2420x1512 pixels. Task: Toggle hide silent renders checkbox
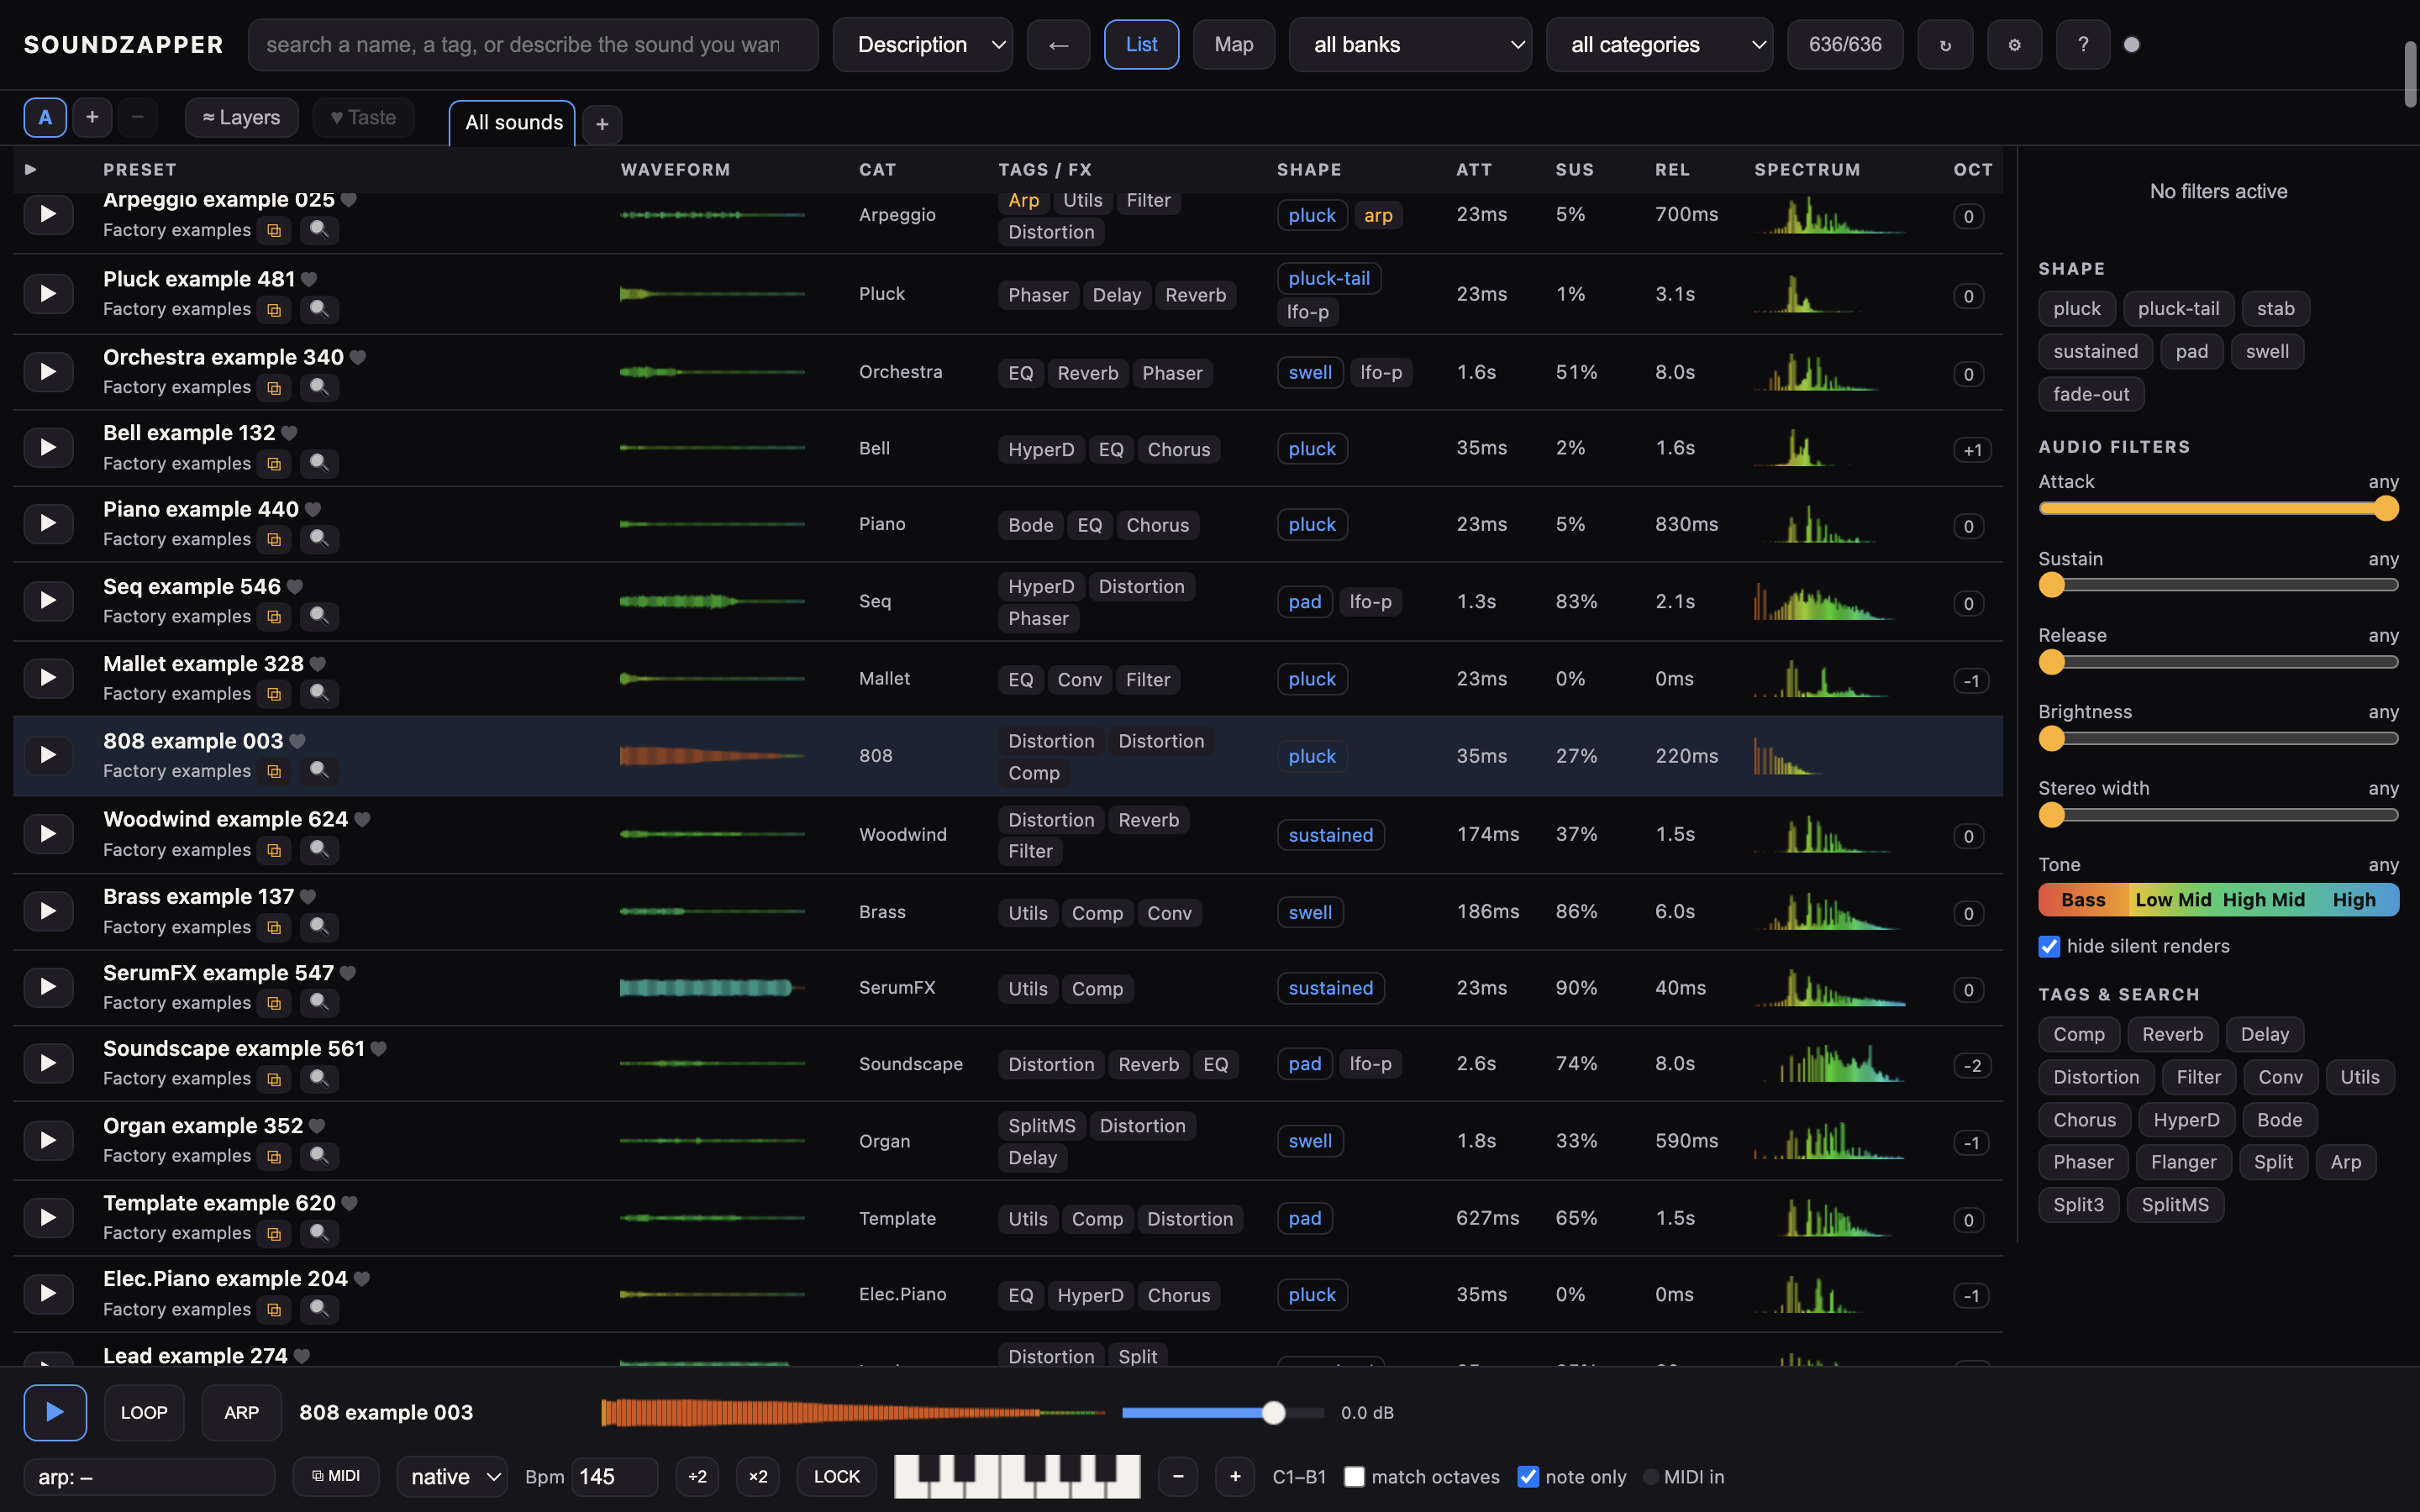pyautogui.click(x=2049, y=946)
